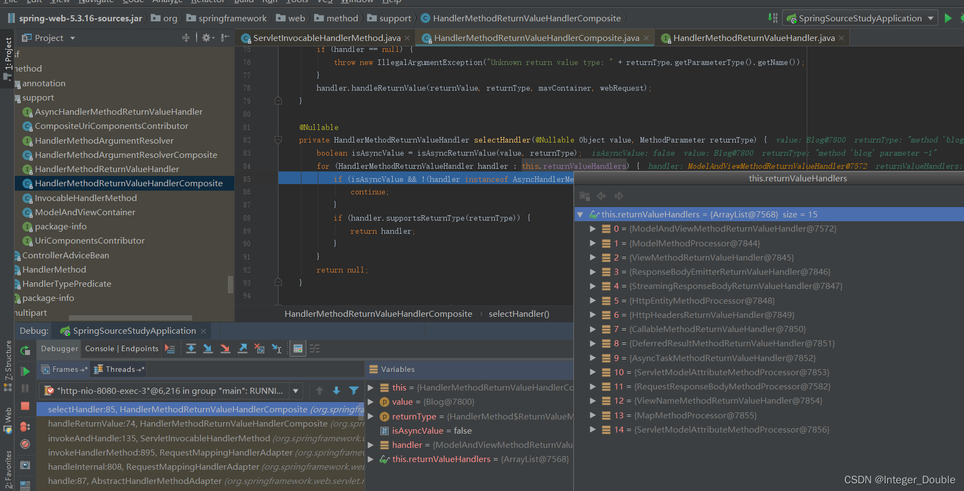This screenshot has height=491, width=964.
Task: Click the Project tree vertical scrollbar
Action: 230,285
